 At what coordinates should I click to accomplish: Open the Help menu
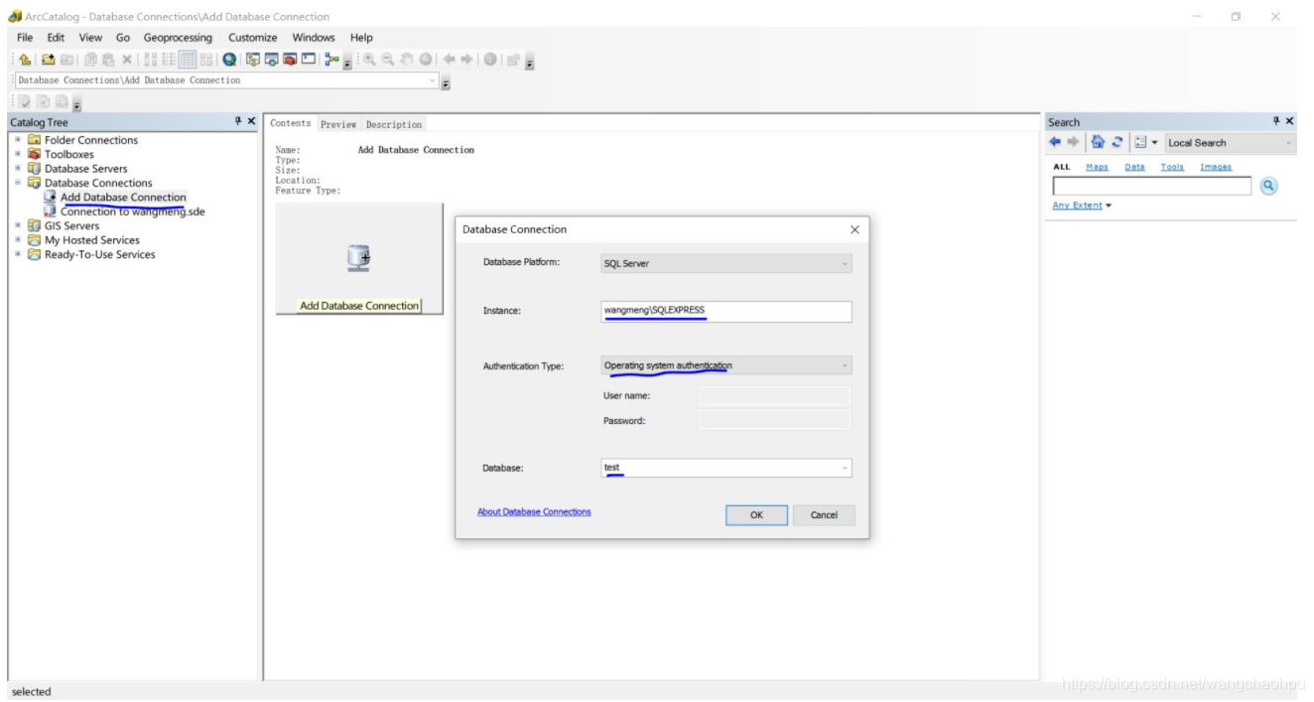point(361,38)
